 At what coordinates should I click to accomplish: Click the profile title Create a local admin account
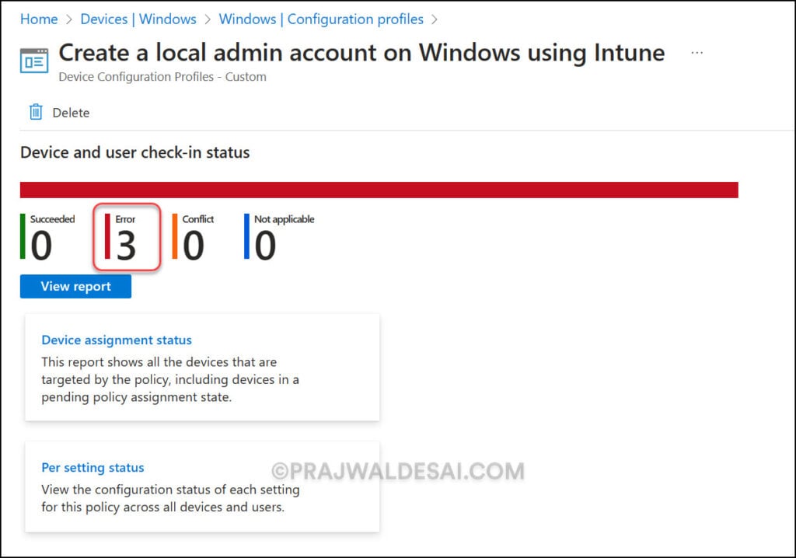tap(362, 52)
